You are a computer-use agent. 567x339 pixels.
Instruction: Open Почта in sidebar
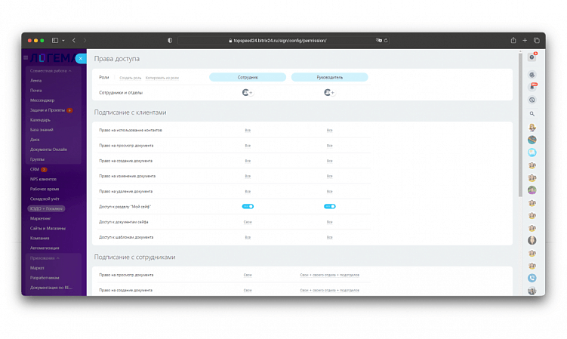pos(35,91)
